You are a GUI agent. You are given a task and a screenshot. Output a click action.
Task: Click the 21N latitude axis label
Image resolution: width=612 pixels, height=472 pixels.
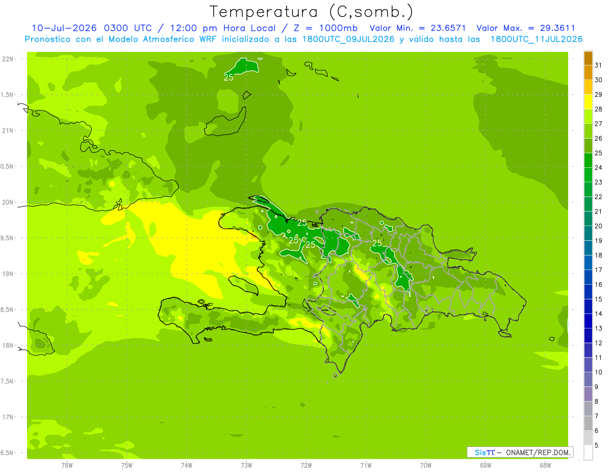pyautogui.click(x=8, y=130)
